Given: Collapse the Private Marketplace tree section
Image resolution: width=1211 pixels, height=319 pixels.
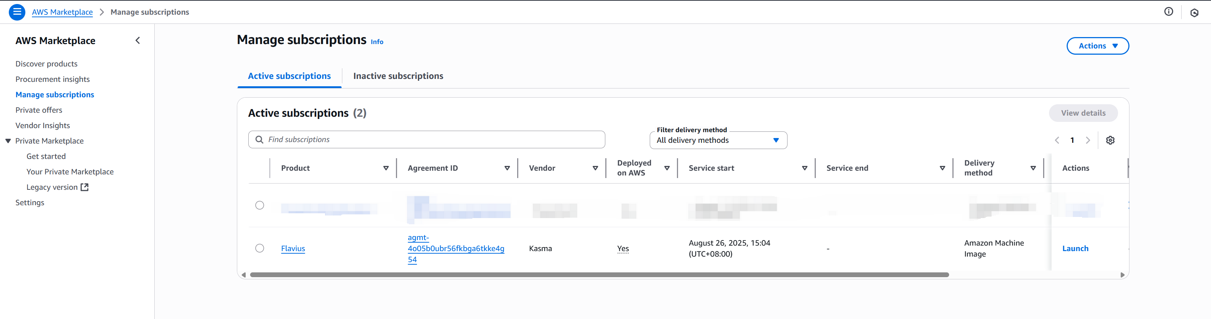Looking at the screenshot, I should tap(8, 141).
